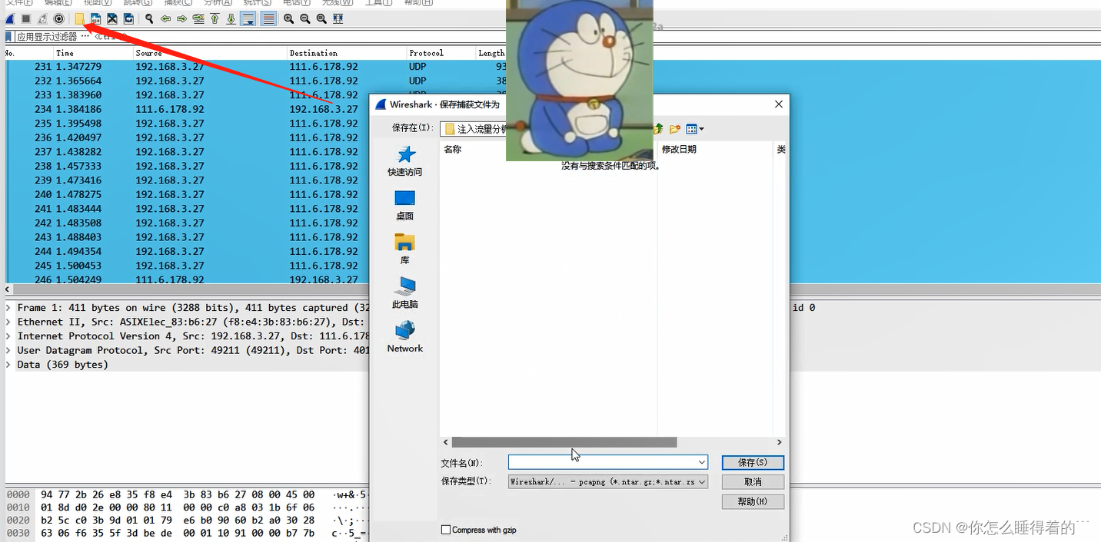Select packet row with time 1.500453
Image resolution: width=1101 pixels, height=542 pixels.
187,266
